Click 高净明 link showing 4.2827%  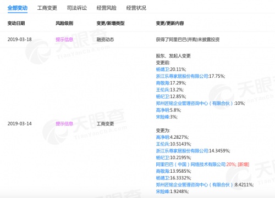coord(163,137)
